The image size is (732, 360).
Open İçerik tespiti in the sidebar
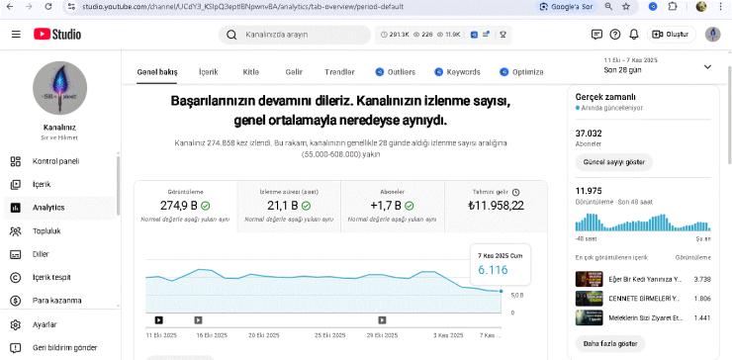pyautogui.click(x=59, y=277)
